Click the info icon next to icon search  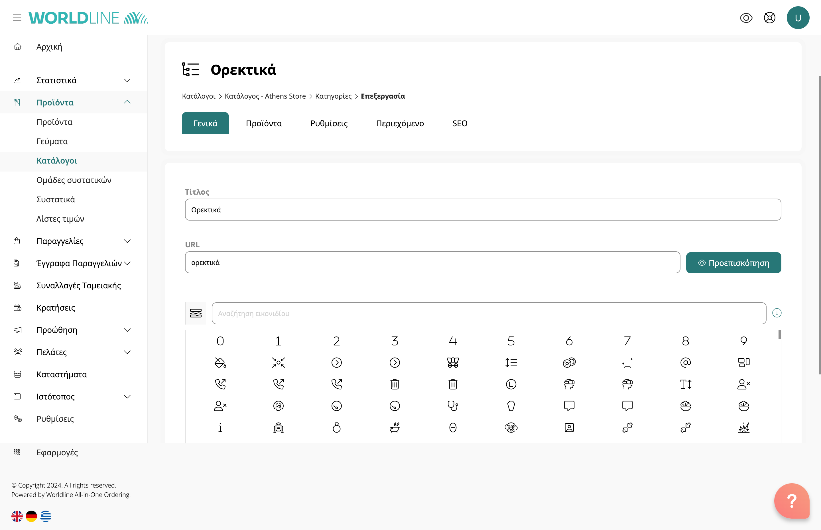coord(777,313)
